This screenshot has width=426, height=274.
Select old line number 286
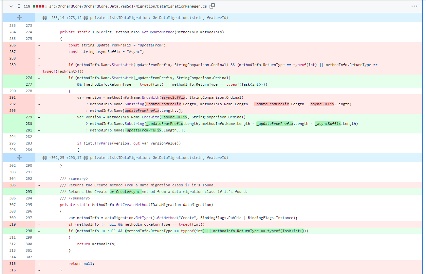(x=12, y=45)
